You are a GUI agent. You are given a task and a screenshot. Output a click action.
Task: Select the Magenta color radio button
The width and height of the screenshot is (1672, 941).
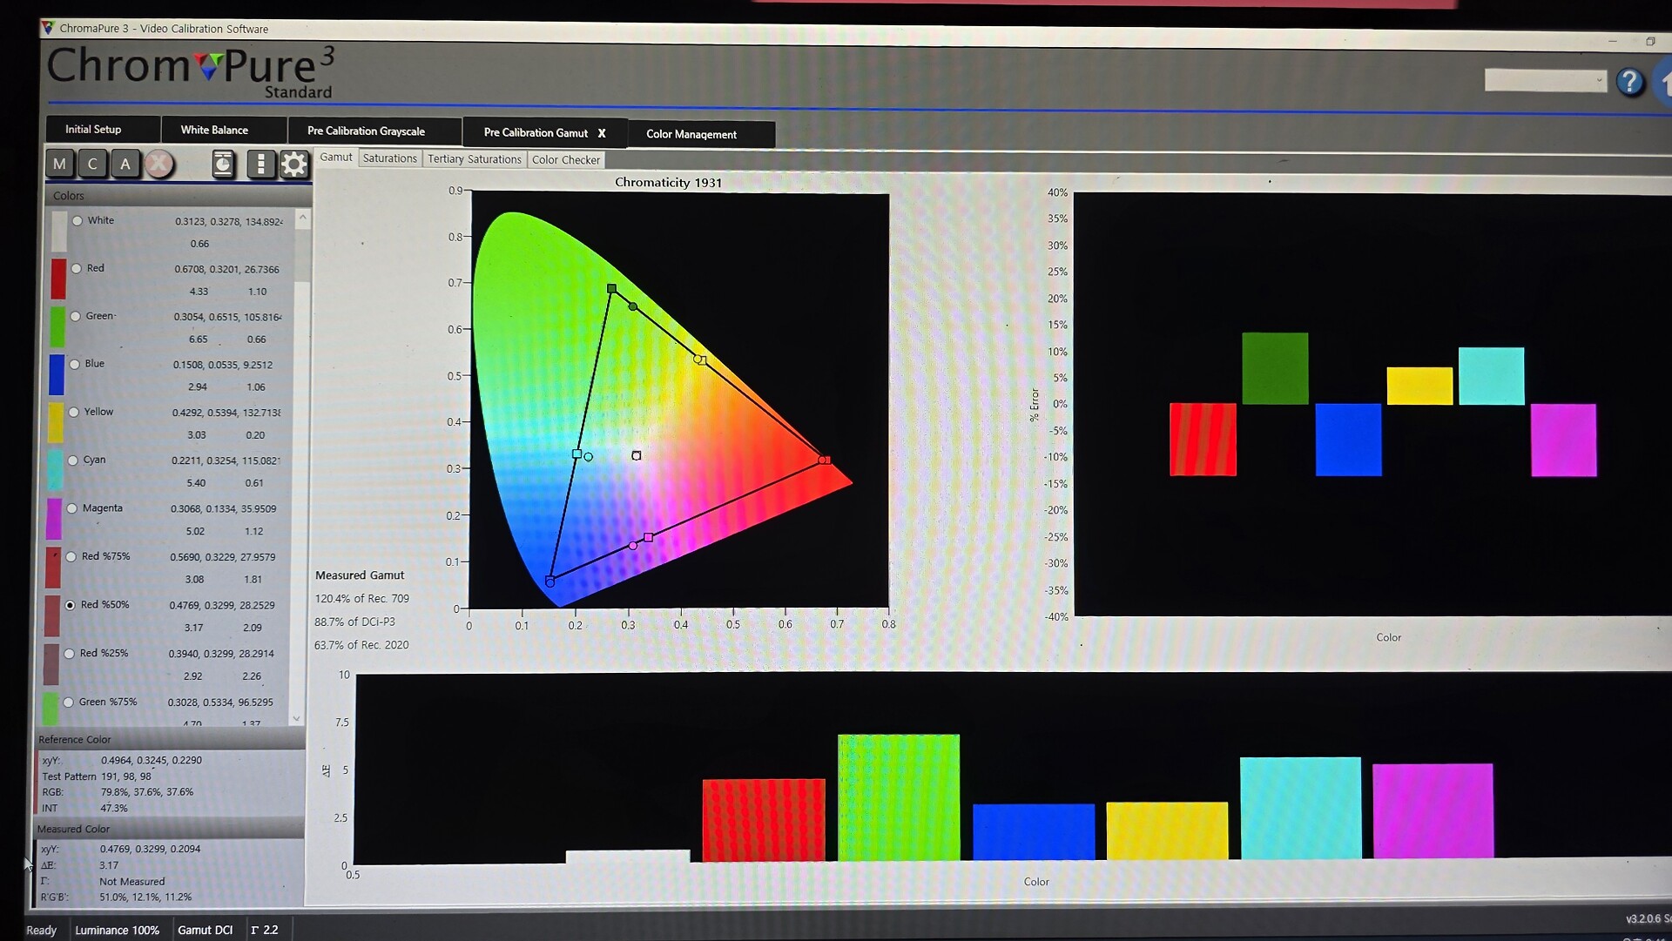point(72,508)
